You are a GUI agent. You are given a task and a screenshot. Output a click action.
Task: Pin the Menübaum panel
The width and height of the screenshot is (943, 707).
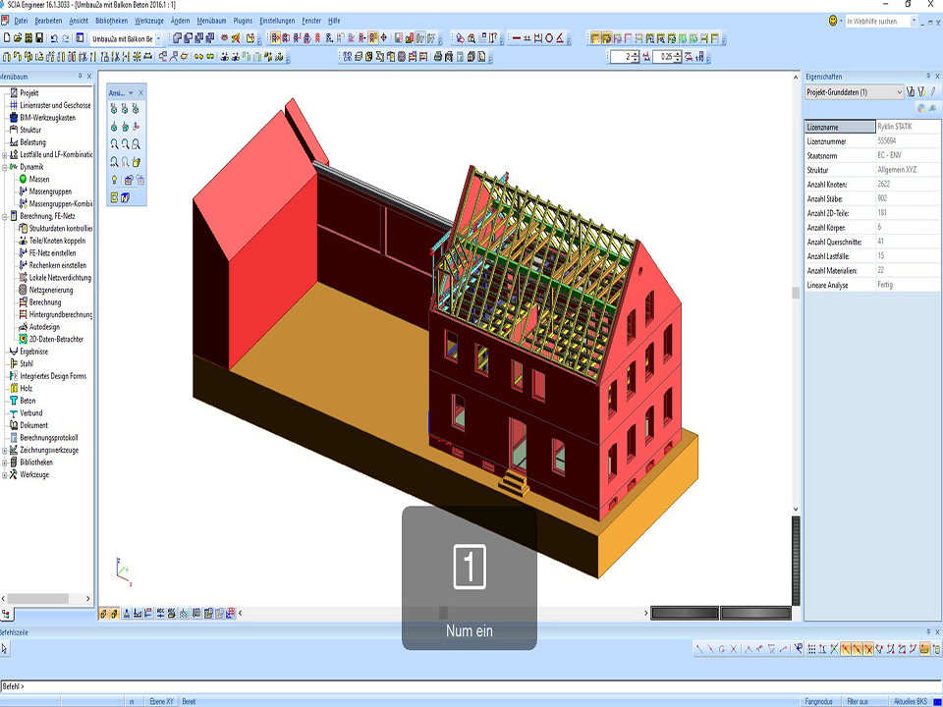pos(80,77)
